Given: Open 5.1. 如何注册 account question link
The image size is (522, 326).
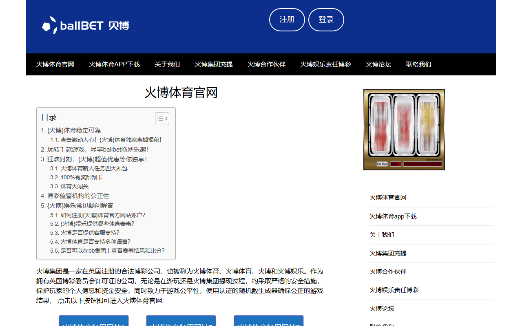Looking at the screenshot, I should [98, 215].
